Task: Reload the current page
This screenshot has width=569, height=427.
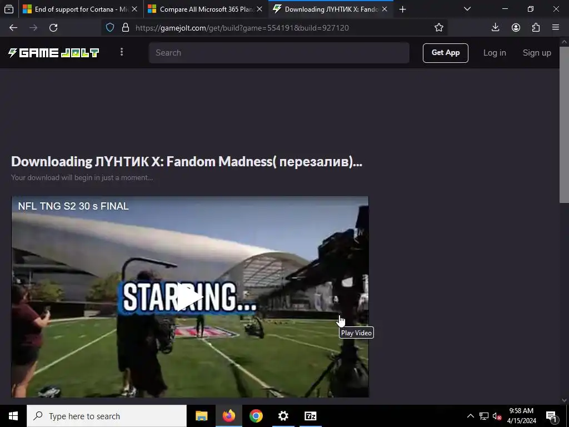Action: [53, 28]
